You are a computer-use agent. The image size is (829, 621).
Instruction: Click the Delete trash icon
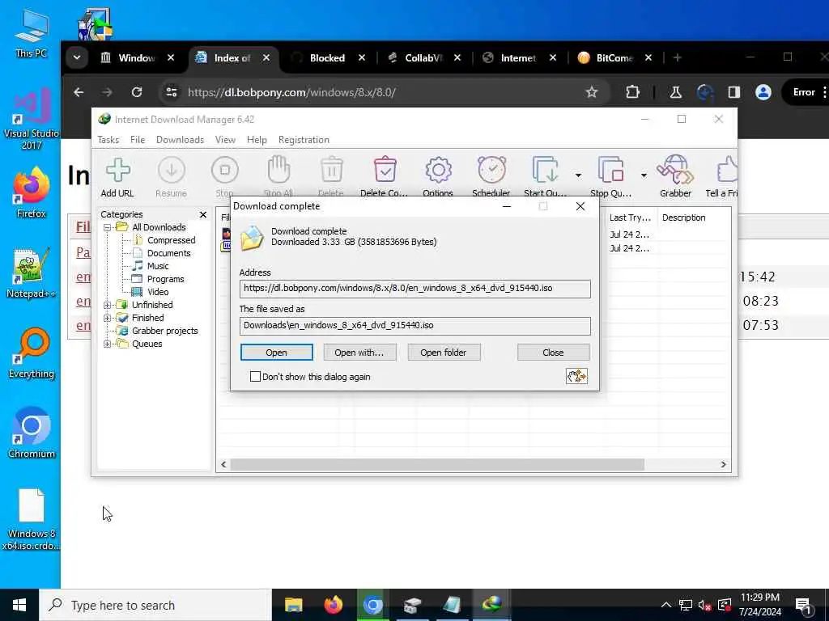tap(331, 170)
